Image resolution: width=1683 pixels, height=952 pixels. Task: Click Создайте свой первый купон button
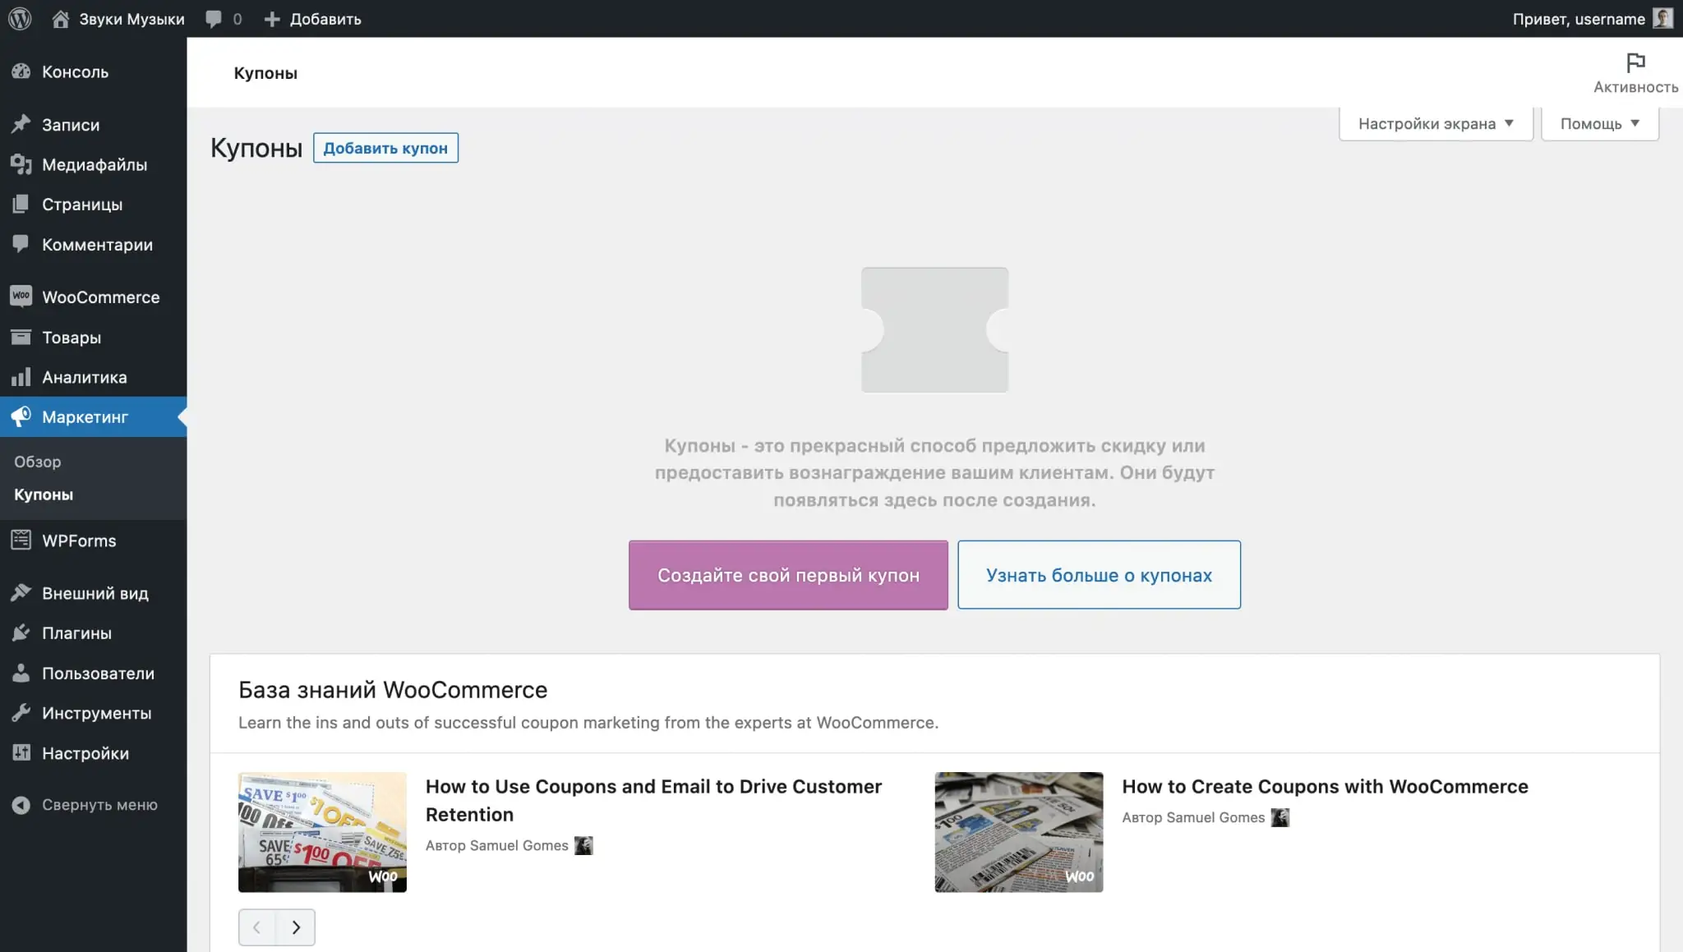pyautogui.click(x=788, y=574)
